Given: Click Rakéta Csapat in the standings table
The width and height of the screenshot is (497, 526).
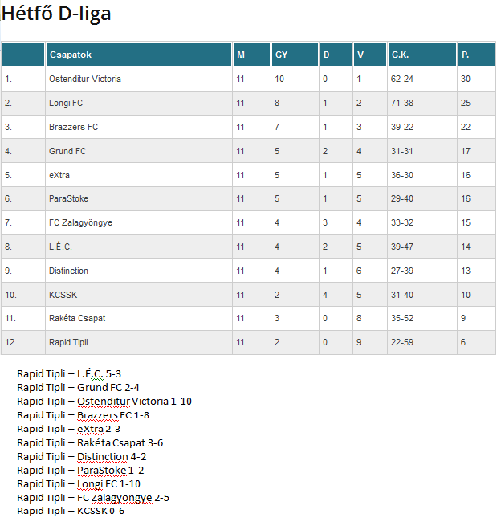Looking at the screenshot, I should pos(77,319).
